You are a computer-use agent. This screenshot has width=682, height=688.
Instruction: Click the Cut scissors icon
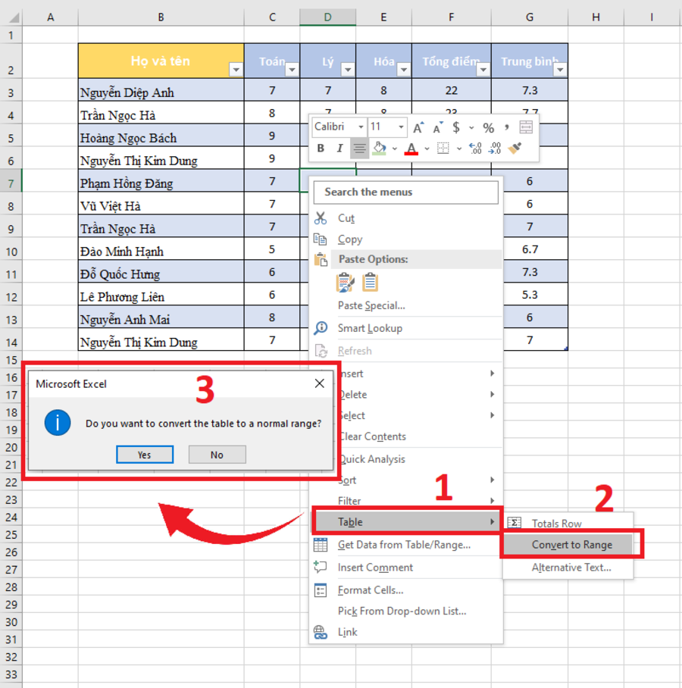(321, 218)
